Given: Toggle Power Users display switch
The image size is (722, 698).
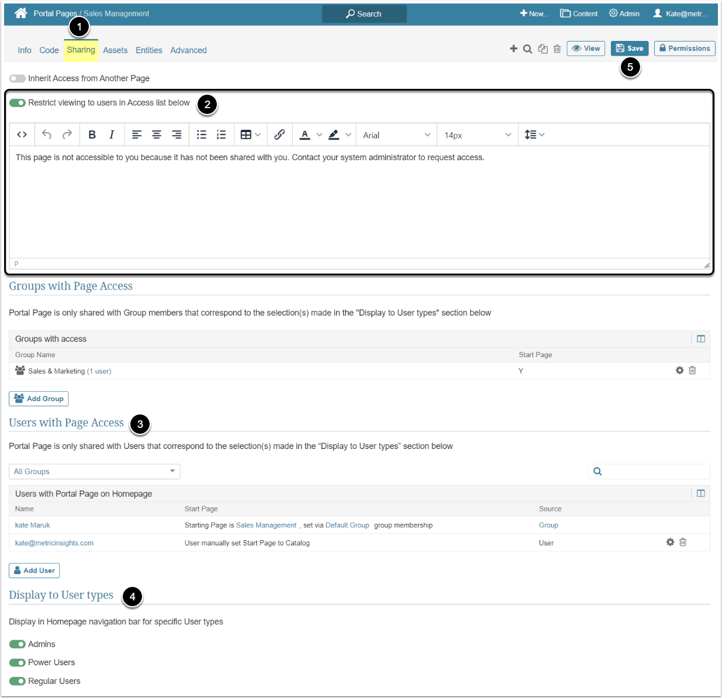Looking at the screenshot, I should (x=18, y=663).
